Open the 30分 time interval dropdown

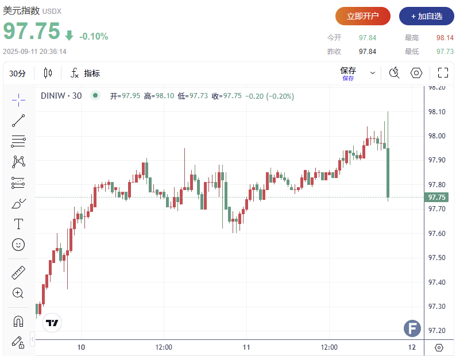pos(18,73)
